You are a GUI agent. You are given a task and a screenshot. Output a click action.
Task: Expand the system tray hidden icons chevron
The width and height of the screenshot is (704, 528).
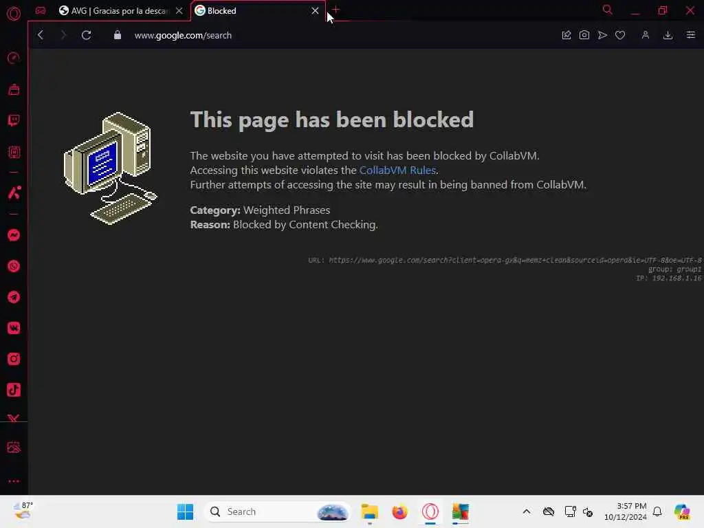coord(526,511)
